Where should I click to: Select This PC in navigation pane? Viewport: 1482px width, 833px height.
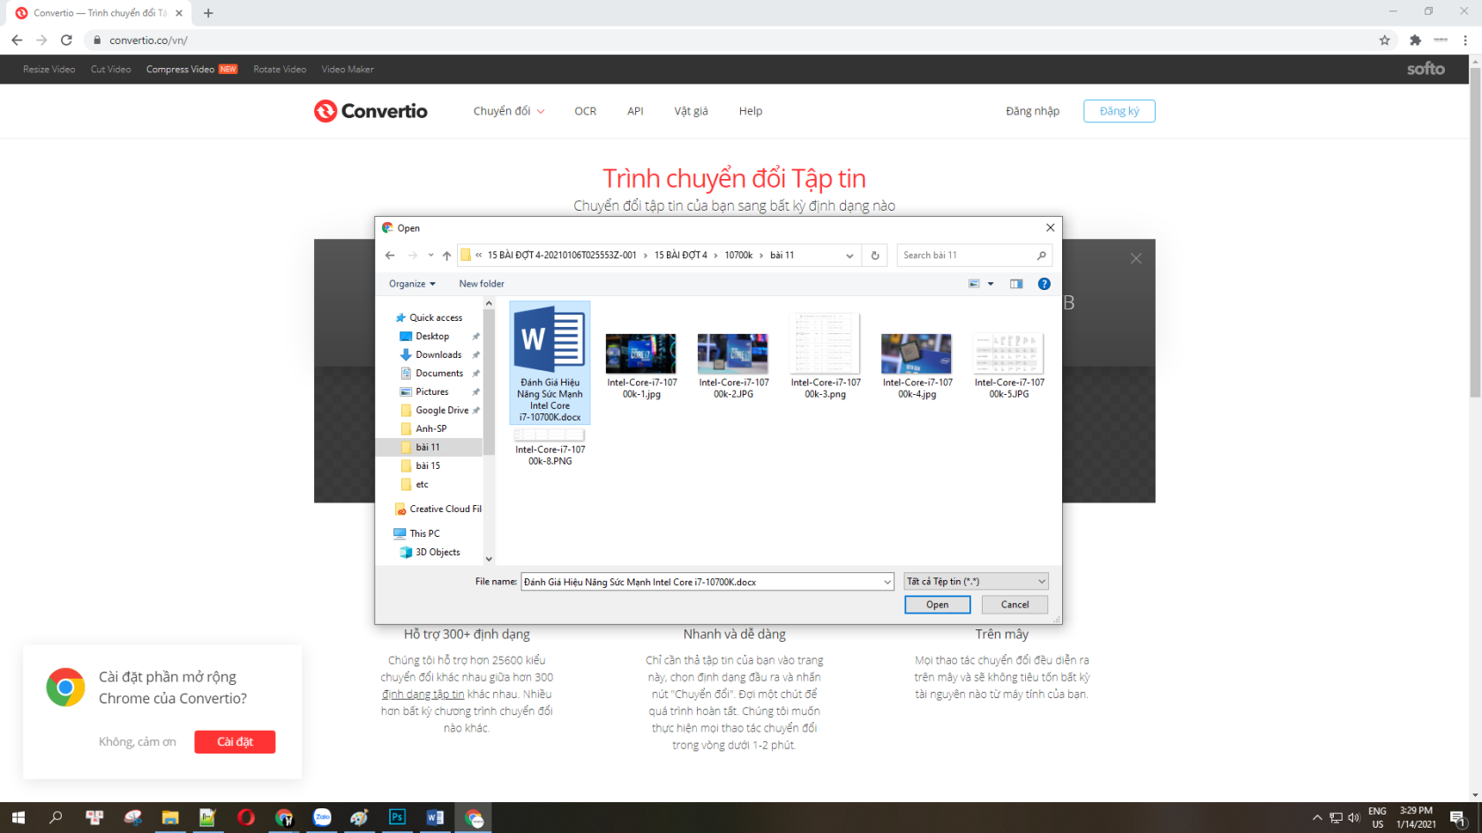[x=424, y=533]
